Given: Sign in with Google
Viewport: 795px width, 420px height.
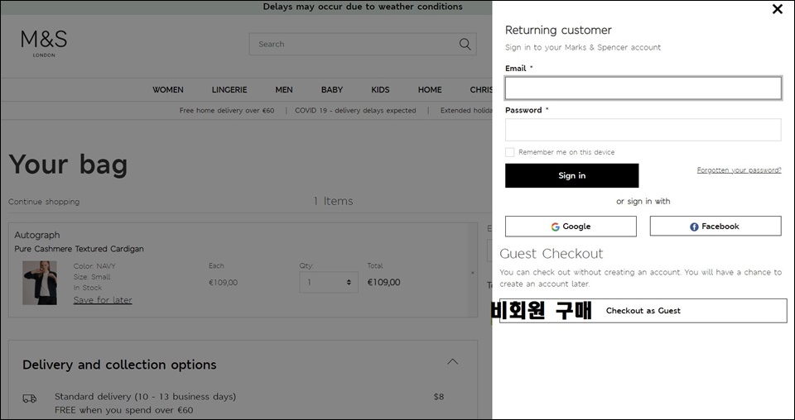Looking at the screenshot, I should (x=571, y=227).
